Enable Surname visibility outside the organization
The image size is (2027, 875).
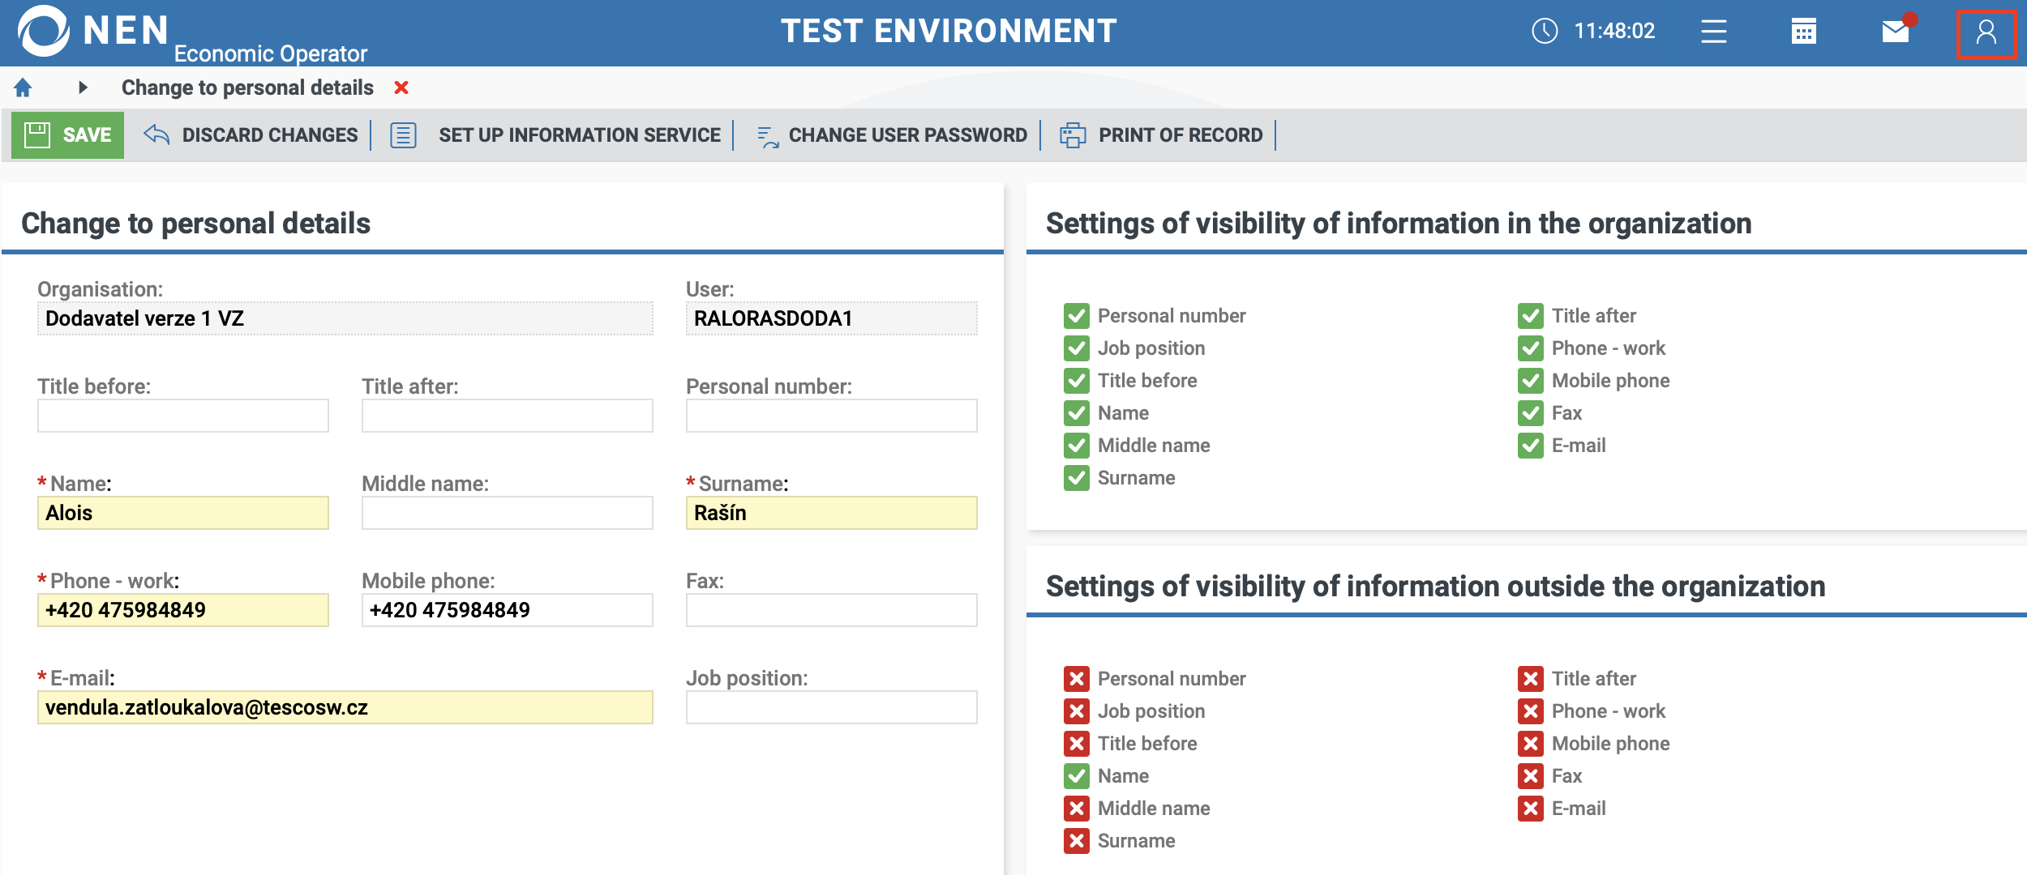(x=1077, y=841)
